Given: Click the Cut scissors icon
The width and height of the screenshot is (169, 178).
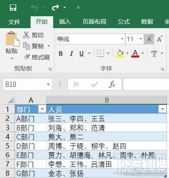Looking at the screenshot, I should pyautogui.click(x=26, y=35).
